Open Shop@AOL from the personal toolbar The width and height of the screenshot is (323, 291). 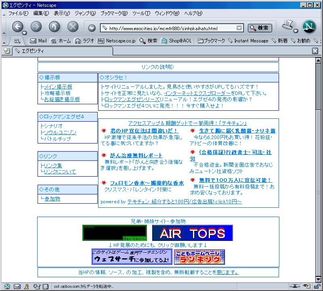click(x=176, y=41)
